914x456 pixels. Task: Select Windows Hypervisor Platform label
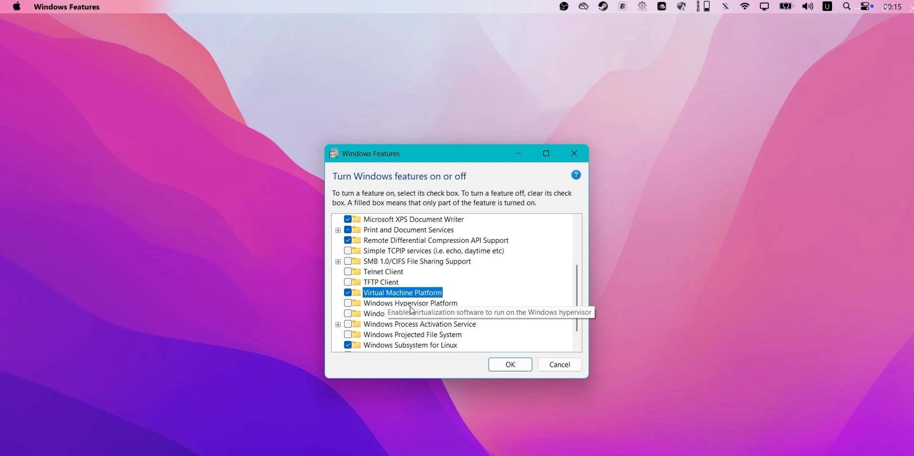click(410, 303)
